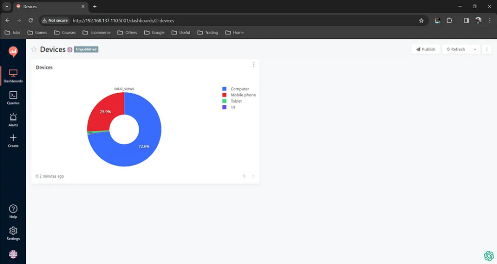497x264 pixels.
Task: Click the Create plus icon
Action: tap(13, 141)
